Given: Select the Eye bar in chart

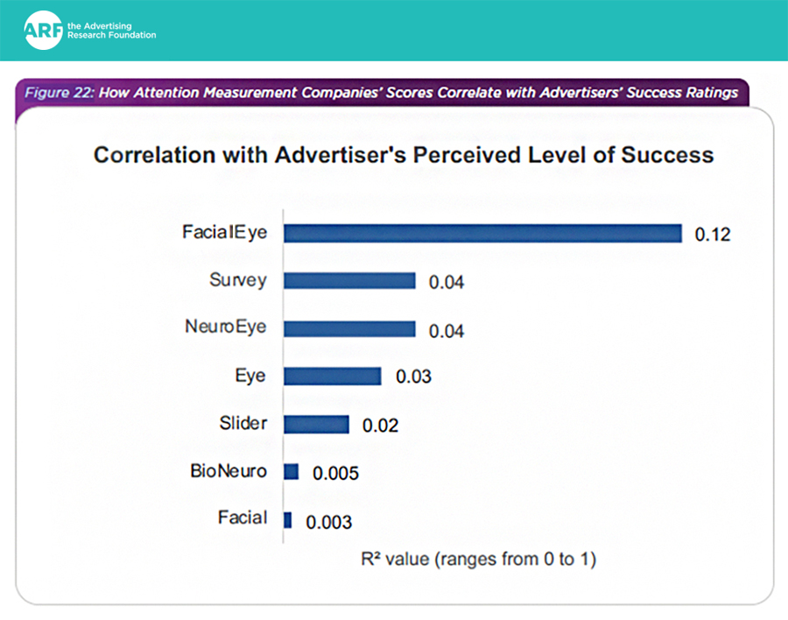Looking at the screenshot, I should 333,377.
